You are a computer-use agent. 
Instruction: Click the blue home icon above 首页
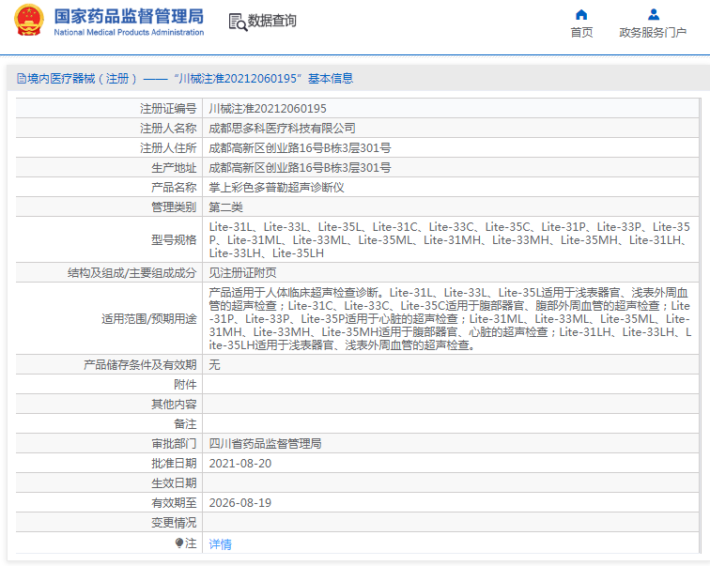coord(581,14)
